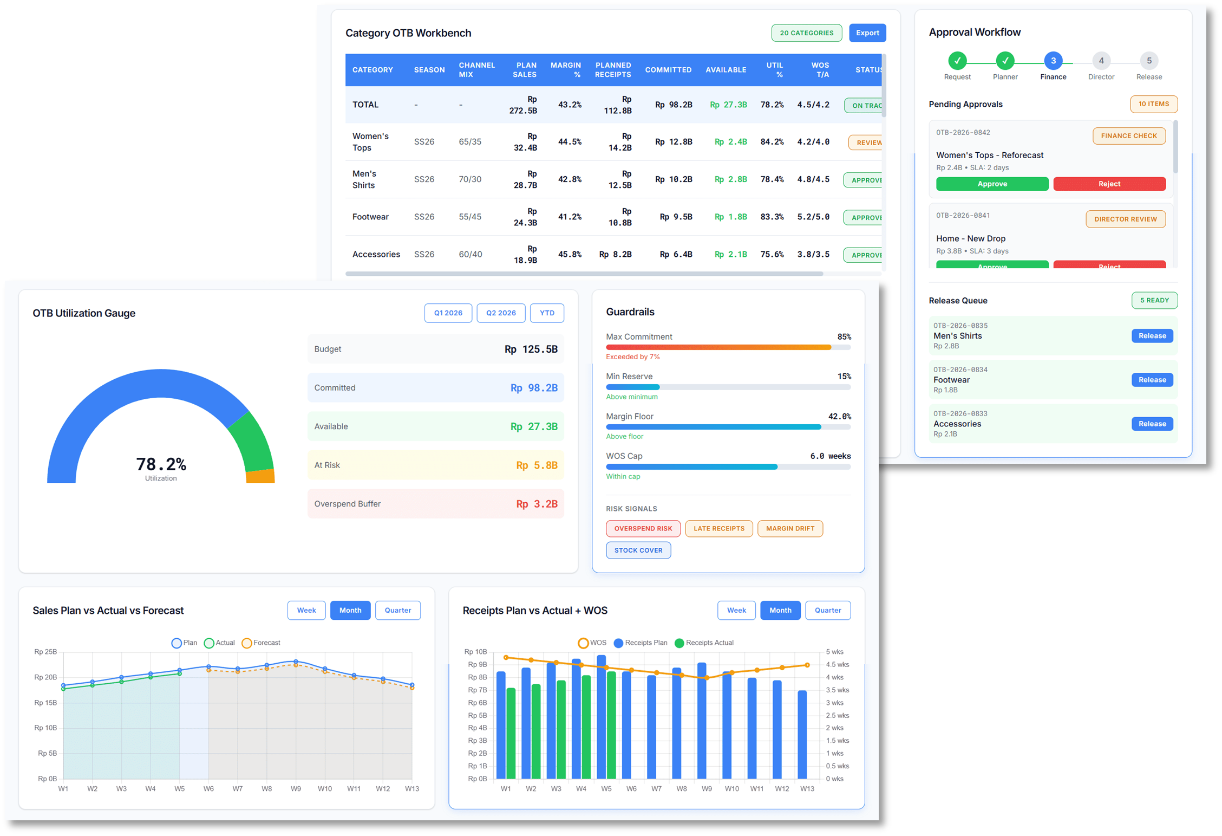The width and height of the screenshot is (1222, 836).
Task: Select Q2 2026 on utilization gauge
Action: pyautogui.click(x=501, y=313)
